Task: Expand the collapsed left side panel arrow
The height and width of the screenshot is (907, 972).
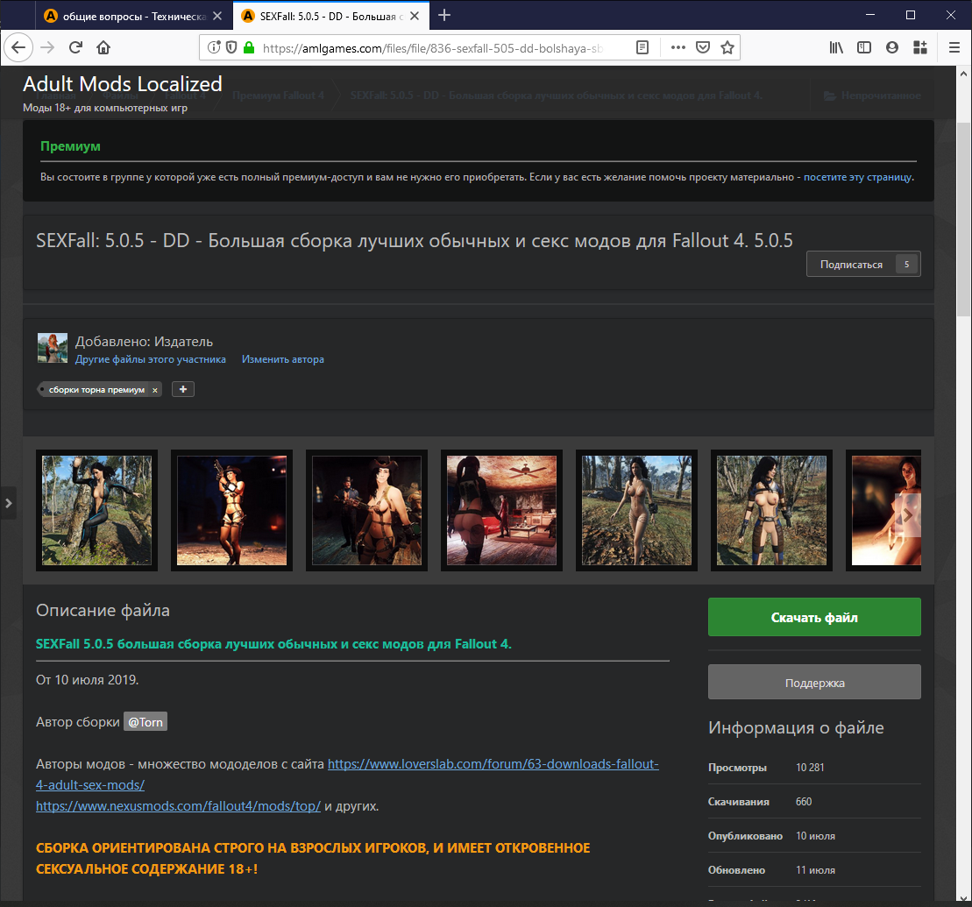Action: click(x=8, y=503)
